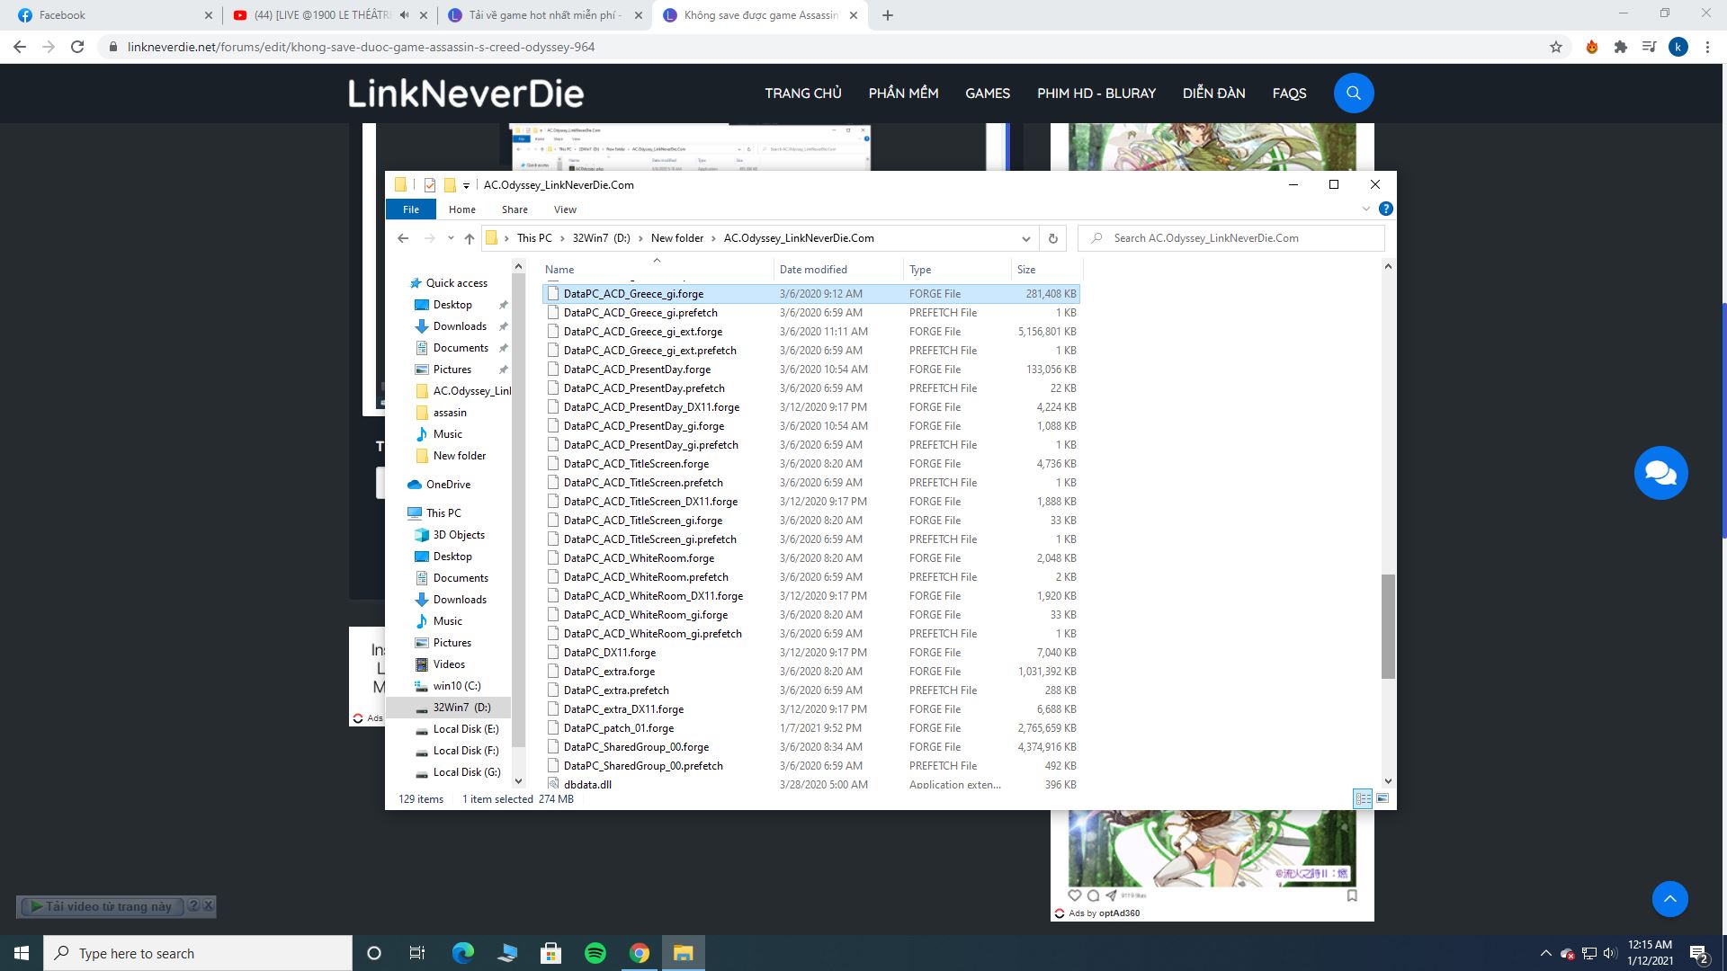The height and width of the screenshot is (971, 1727).
Task: Select dbdata.dll application file
Action: (x=589, y=784)
